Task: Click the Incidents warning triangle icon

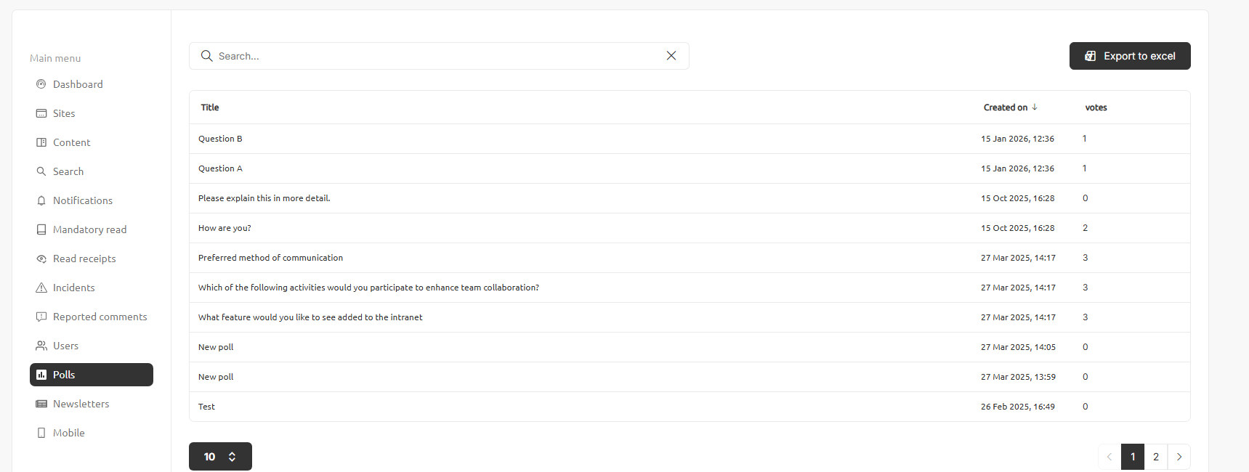Action: point(41,288)
